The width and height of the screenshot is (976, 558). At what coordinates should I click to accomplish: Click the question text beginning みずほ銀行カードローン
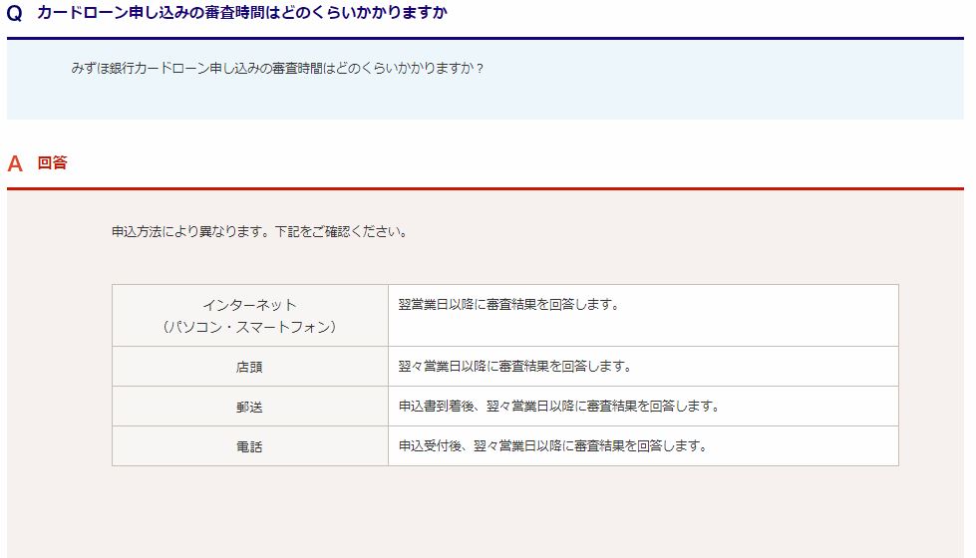coord(277,68)
